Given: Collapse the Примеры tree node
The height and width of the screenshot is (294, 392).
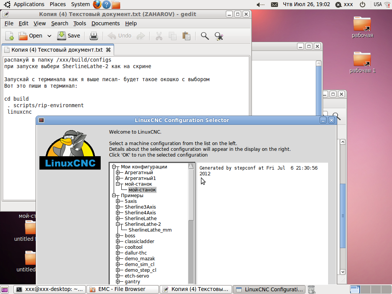Looking at the screenshot, I should point(114,196).
